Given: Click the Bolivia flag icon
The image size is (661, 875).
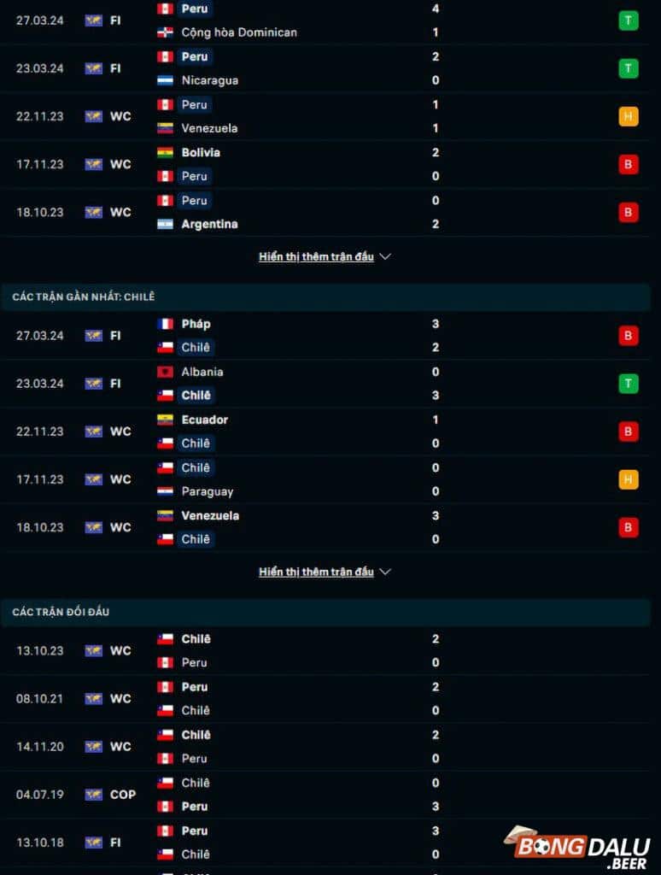Looking at the screenshot, I should tap(165, 152).
